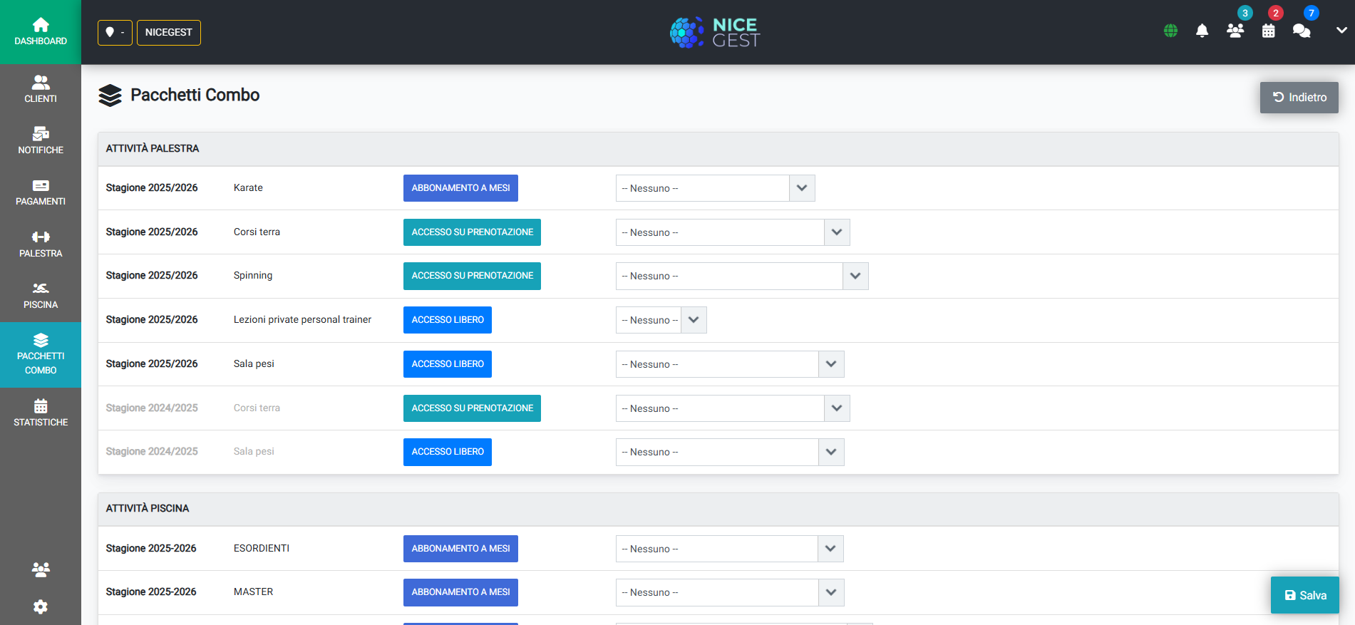Click the MASTER activity name
1355x625 pixels.
tap(253, 592)
